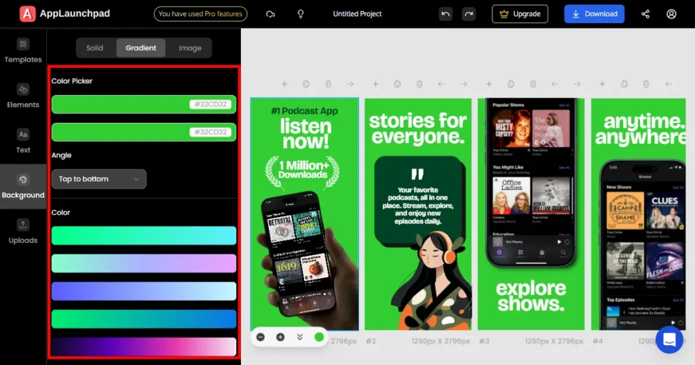This screenshot has width=695, height=365.
Task: Undo the last action
Action: (445, 14)
